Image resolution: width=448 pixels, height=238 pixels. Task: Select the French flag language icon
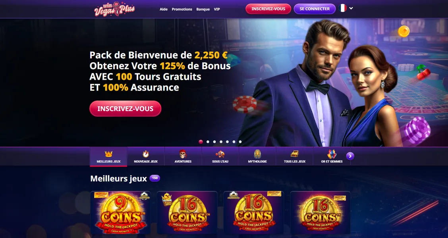342,8
